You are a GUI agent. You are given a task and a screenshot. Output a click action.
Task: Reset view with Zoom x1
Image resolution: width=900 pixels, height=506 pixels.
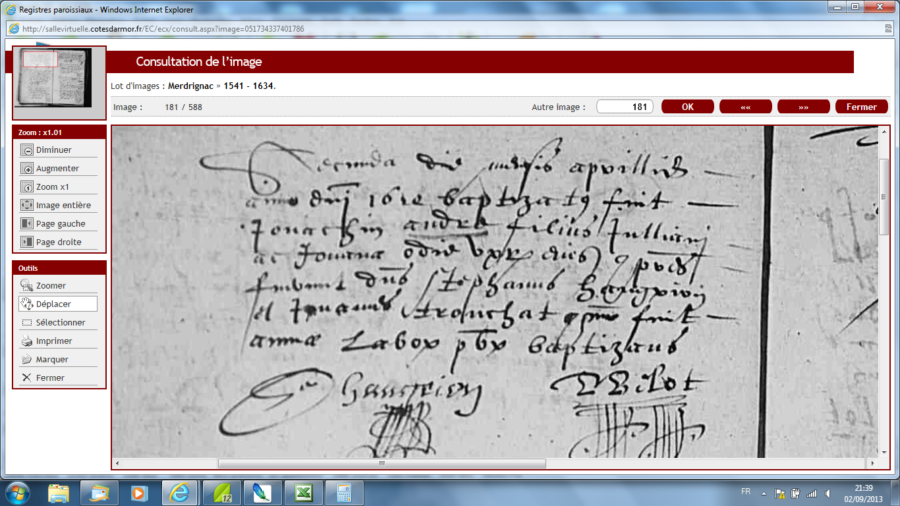[x=58, y=186]
